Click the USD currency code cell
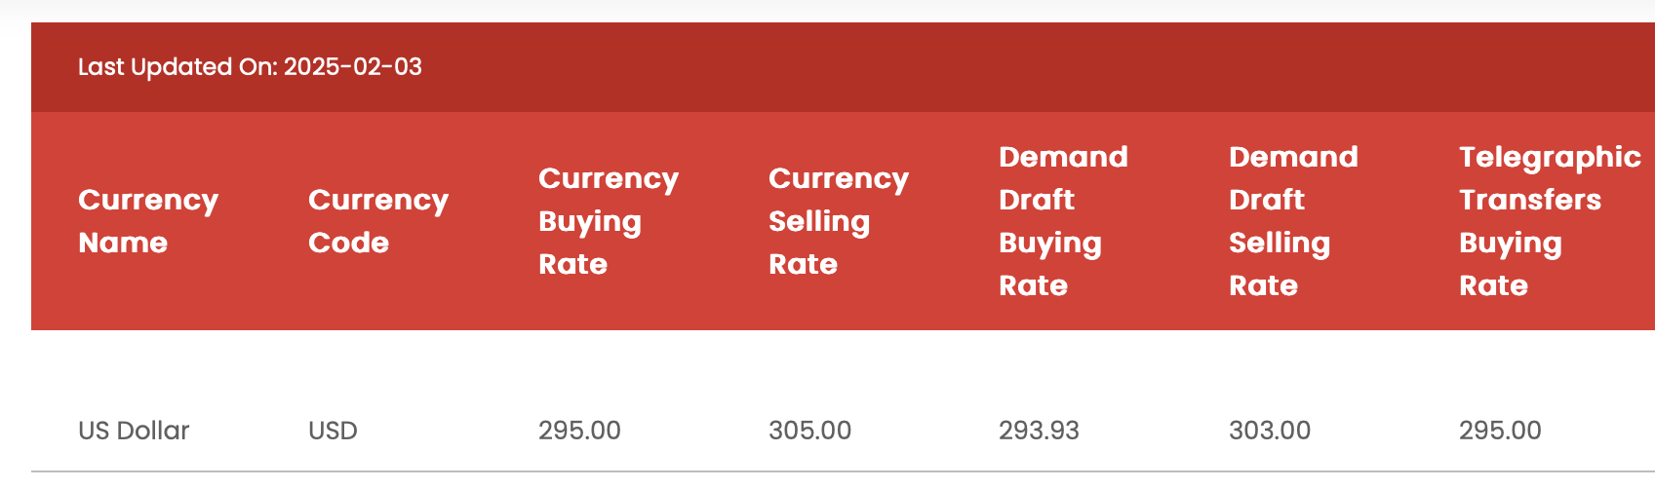This screenshot has height=489, width=1655. click(x=333, y=431)
